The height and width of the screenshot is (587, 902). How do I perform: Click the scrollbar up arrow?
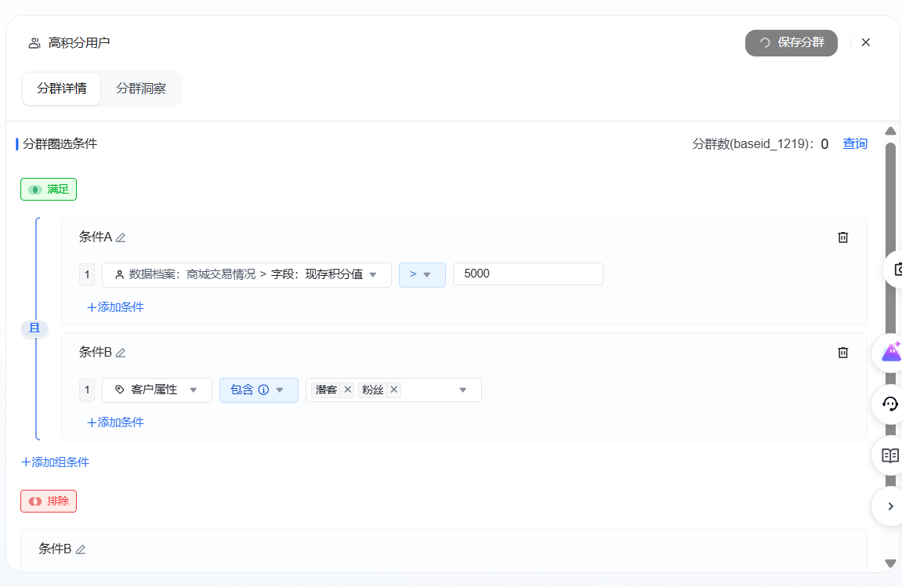[890, 131]
